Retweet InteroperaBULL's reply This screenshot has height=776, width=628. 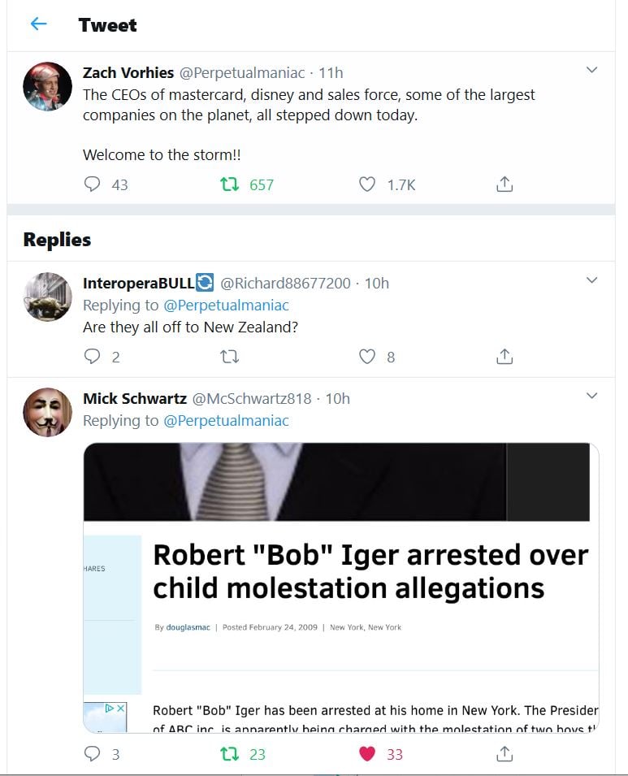point(230,357)
